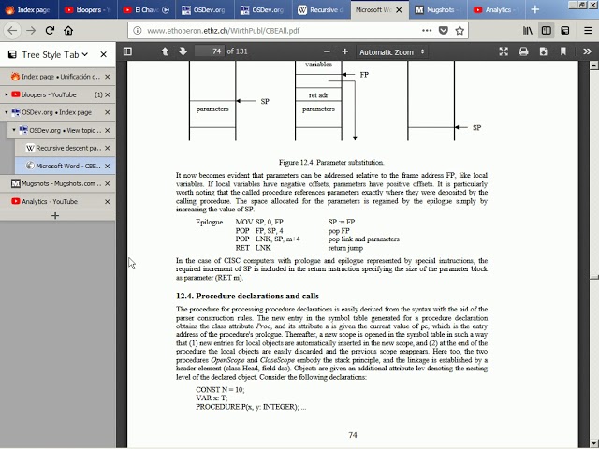Image resolution: width=599 pixels, height=449 pixels.
Task: View site information icon
Action: coord(138,31)
